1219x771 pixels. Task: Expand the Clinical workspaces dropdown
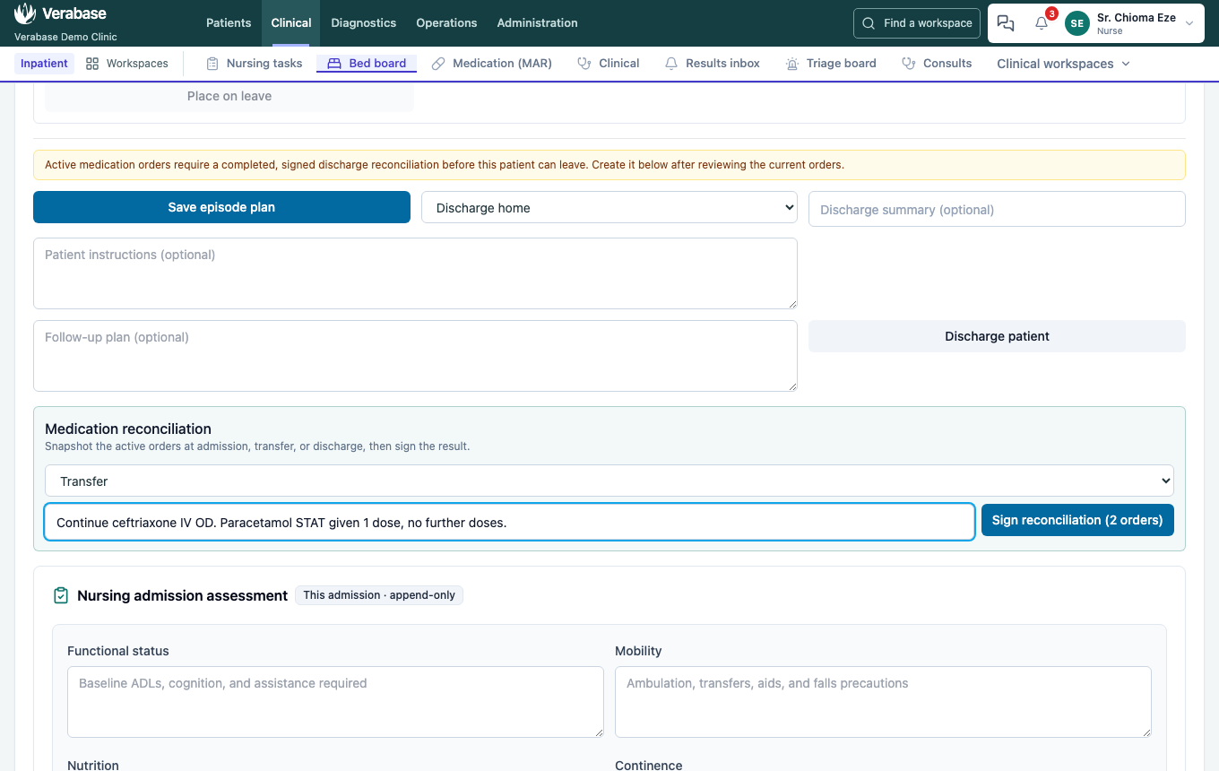[1064, 64]
